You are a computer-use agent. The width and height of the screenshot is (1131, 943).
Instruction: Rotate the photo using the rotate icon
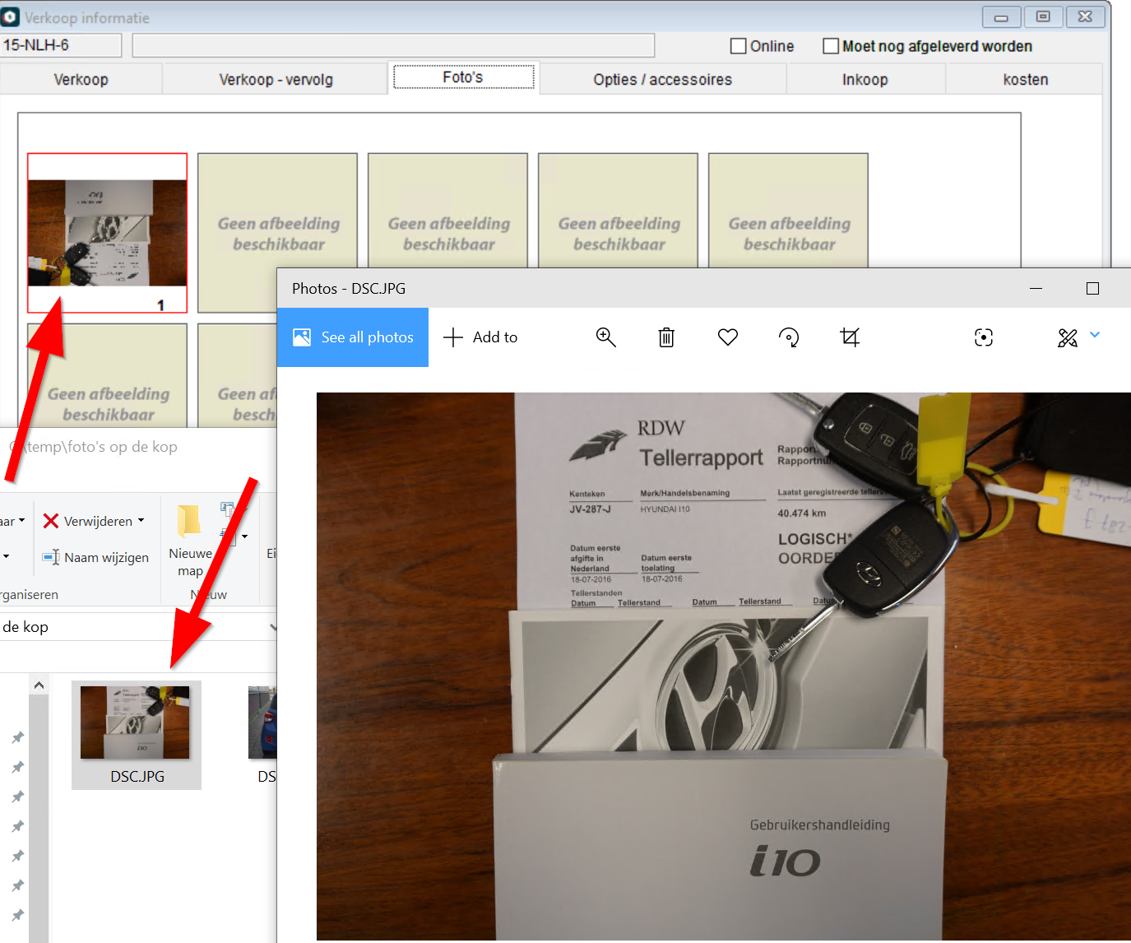click(x=789, y=337)
